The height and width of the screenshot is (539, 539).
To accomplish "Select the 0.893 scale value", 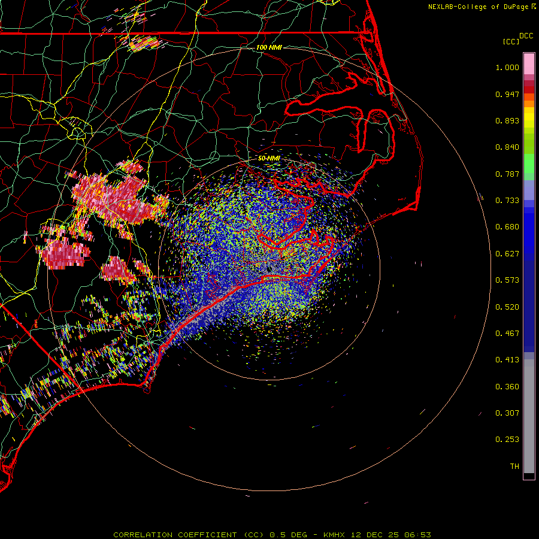I will pos(507,120).
